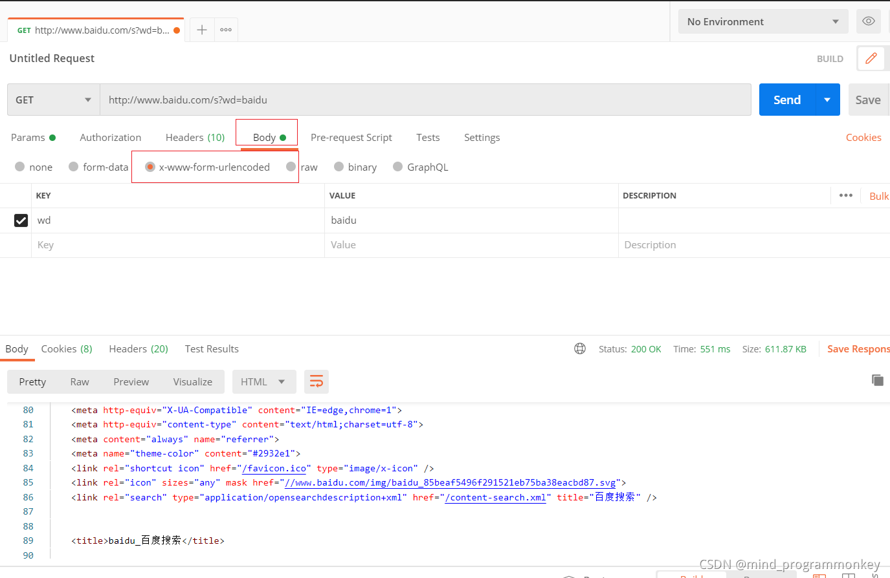The height and width of the screenshot is (578, 890).
Task: Open a new request tab with plus icon
Action: [x=202, y=30]
